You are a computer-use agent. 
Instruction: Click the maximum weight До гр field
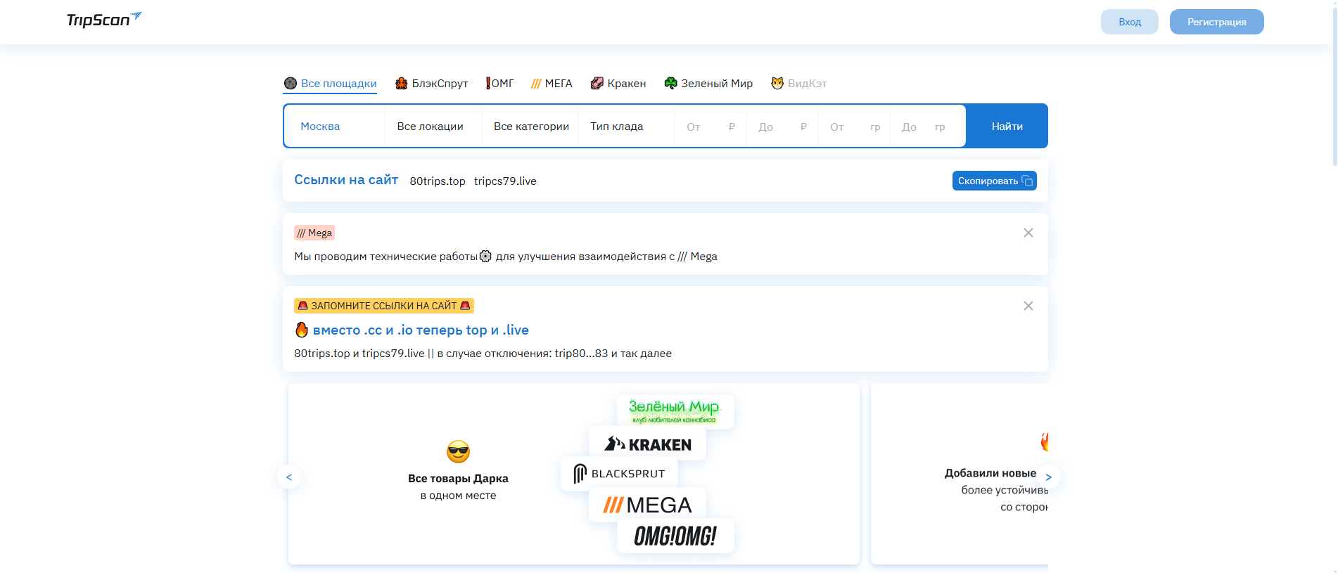click(926, 127)
